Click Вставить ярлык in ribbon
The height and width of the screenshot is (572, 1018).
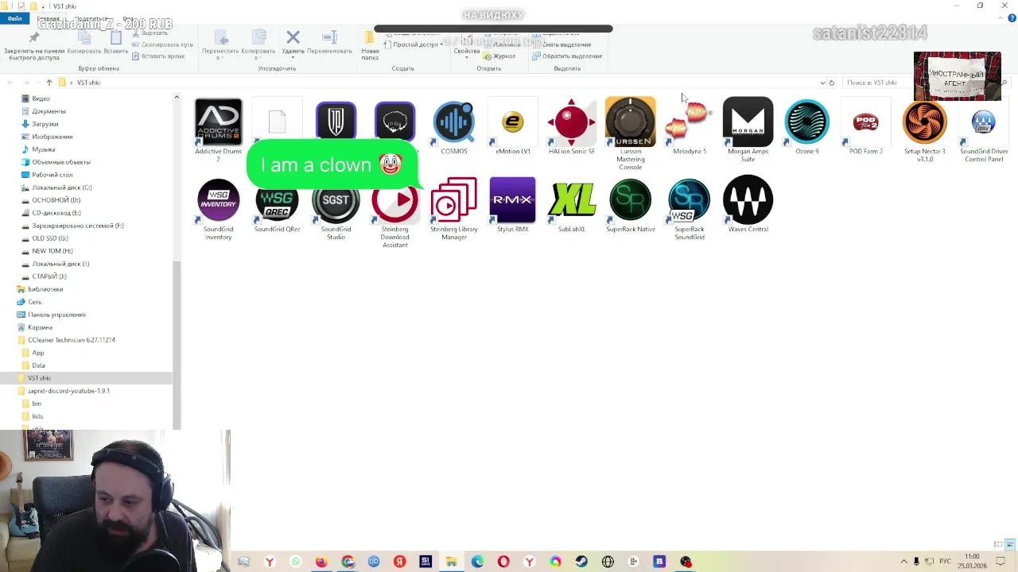click(158, 56)
